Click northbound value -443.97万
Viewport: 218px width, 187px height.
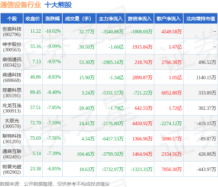pos(206,169)
